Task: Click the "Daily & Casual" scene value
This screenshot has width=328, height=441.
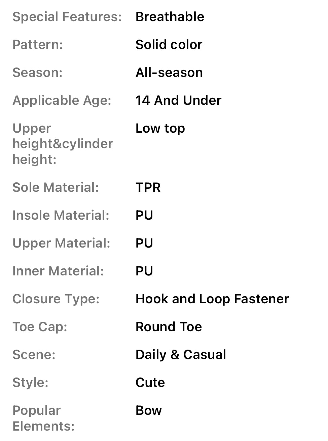Action: 181,355
